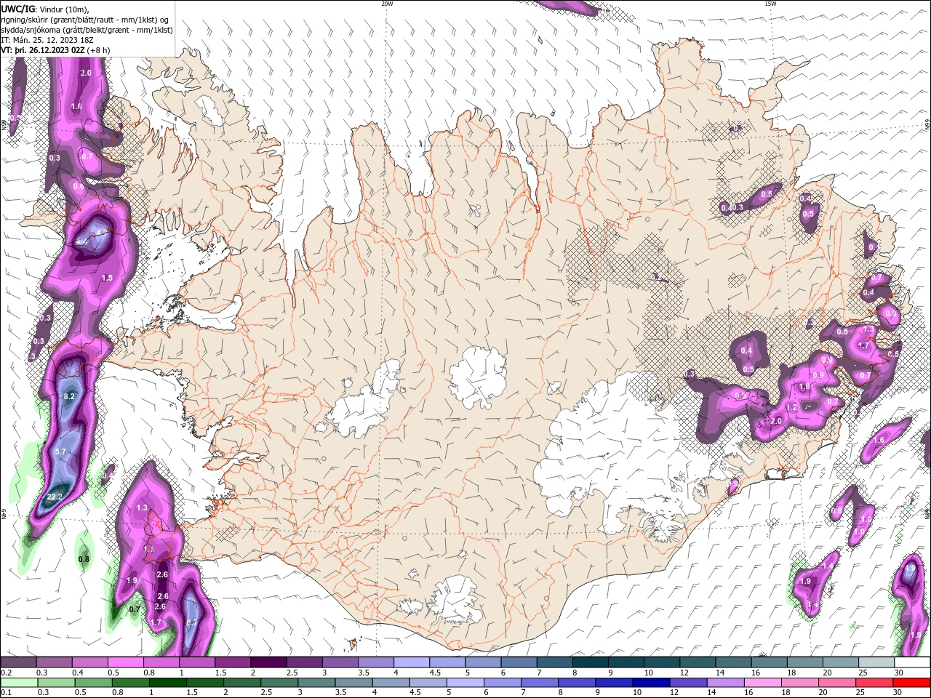This screenshot has height=698, width=931.
Task: Select the dark purple swatch between 2 and 2.5 in top legend
Action: 268,662
